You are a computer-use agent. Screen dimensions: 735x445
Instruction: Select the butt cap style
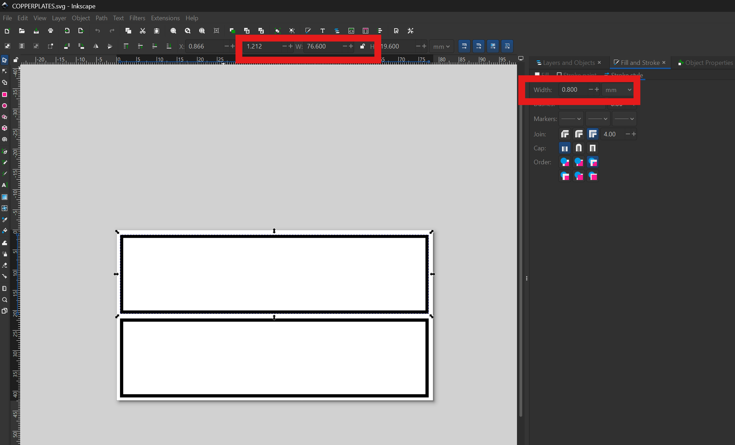point(565,148)
